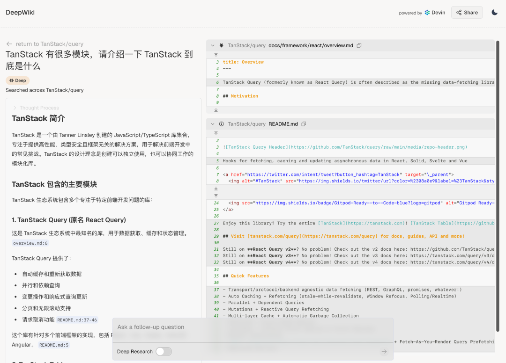The image size is (506, 363).
Task: Click '## Motivation' heading in code
Action: tap(240, 96)
